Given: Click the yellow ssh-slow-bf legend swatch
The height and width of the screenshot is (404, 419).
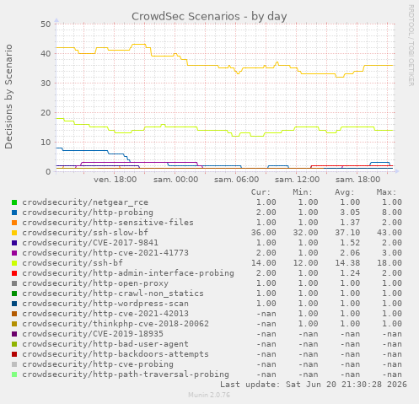Looking at the screenshot, I should tap(14, 233).
